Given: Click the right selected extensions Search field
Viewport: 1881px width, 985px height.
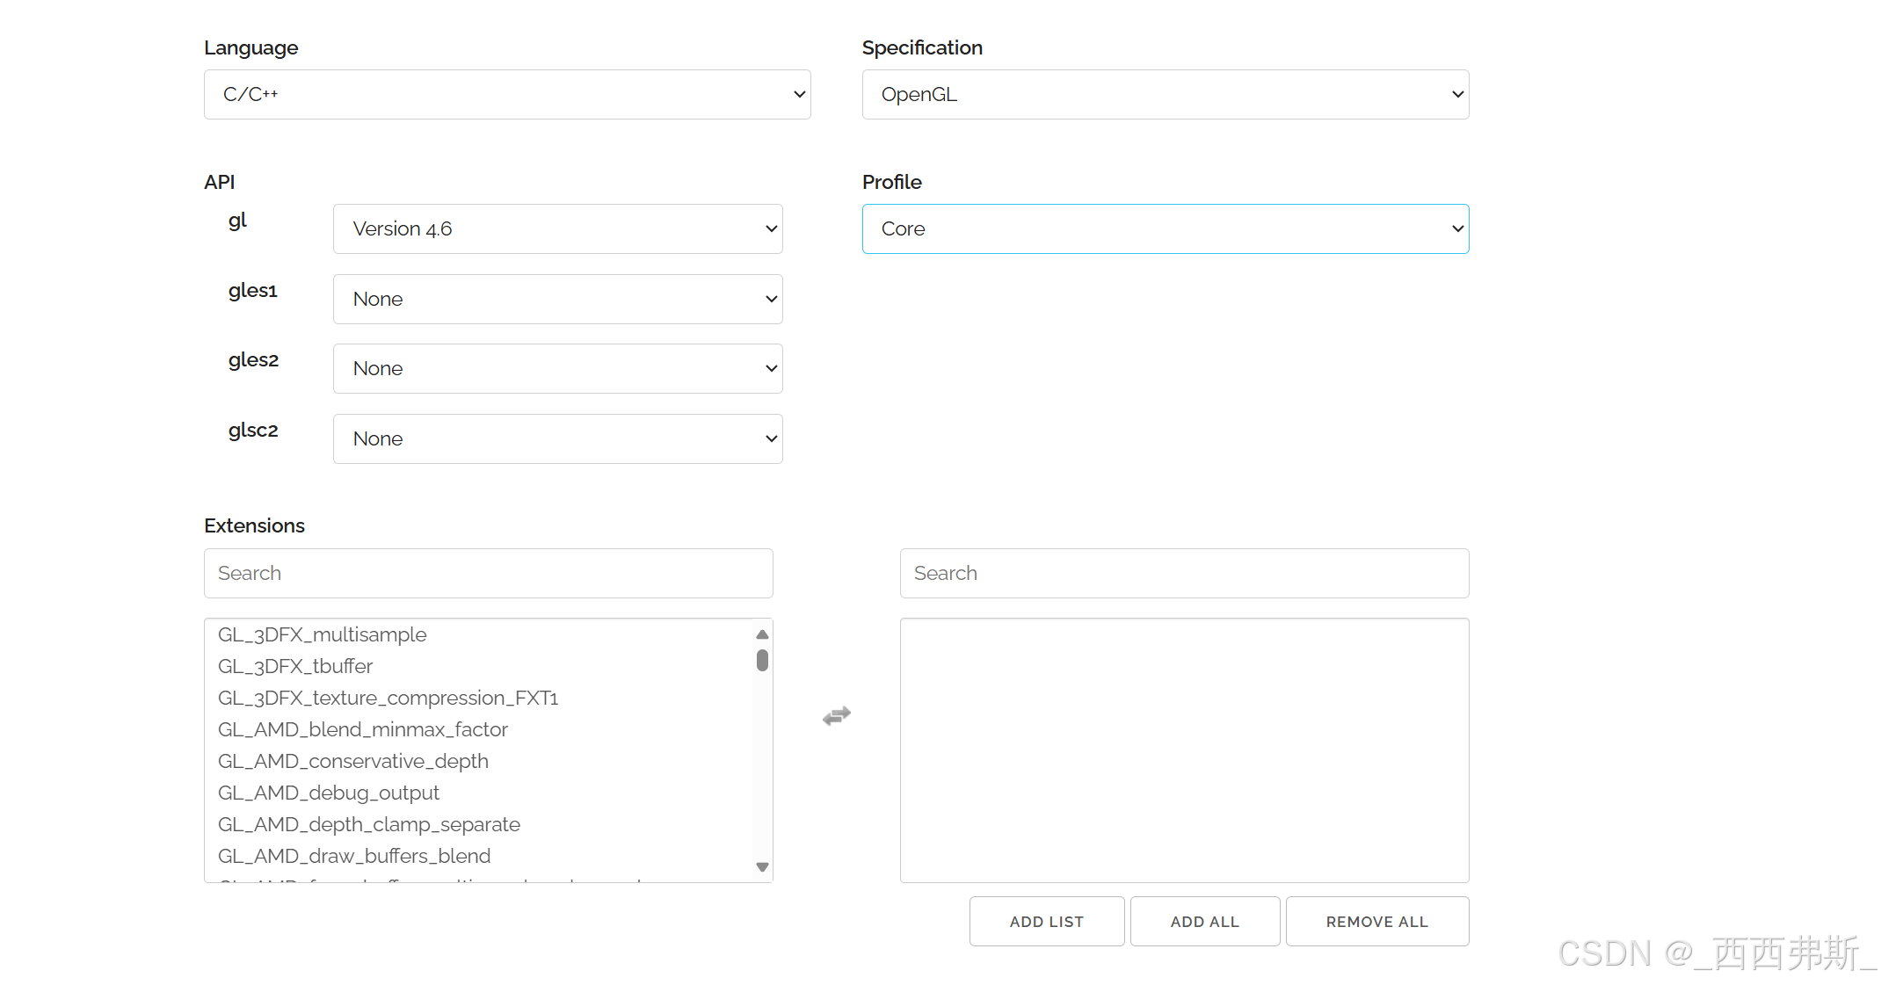Looking at the screenshot, I should pos(1184,574).
